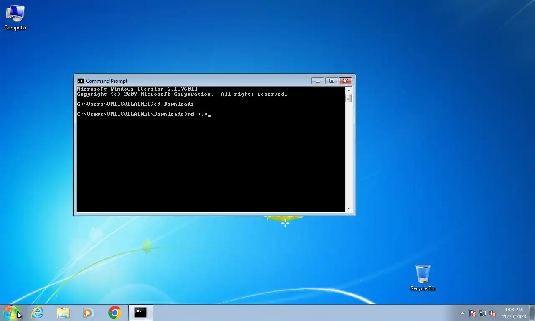Launch Windows Media Player from taskbar
The image size is (535, 321).
coord(89,313)
